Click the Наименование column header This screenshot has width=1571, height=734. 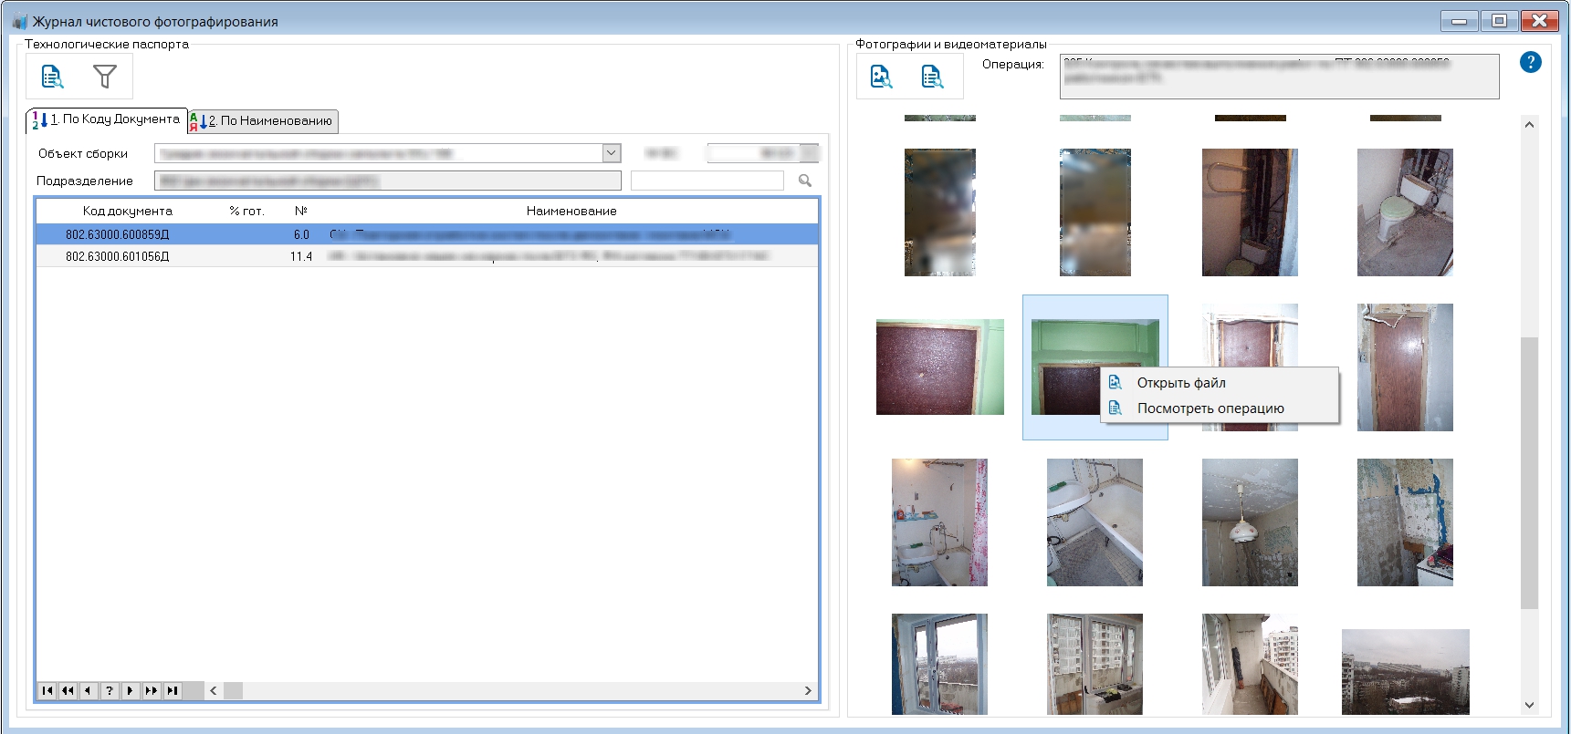click(571, 211)
